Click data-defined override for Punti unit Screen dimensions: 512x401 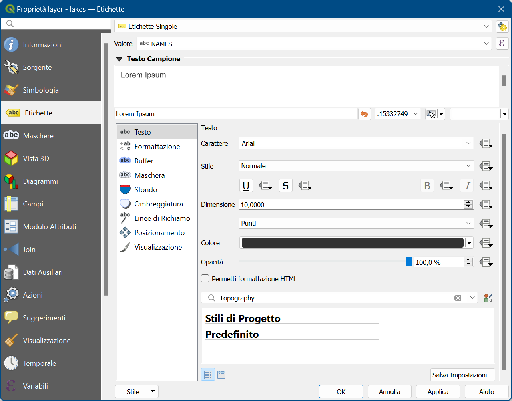pyautogui.click(x=486, y=223)
